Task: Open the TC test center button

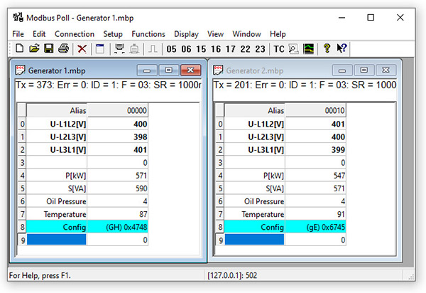Action: [279, 49]
